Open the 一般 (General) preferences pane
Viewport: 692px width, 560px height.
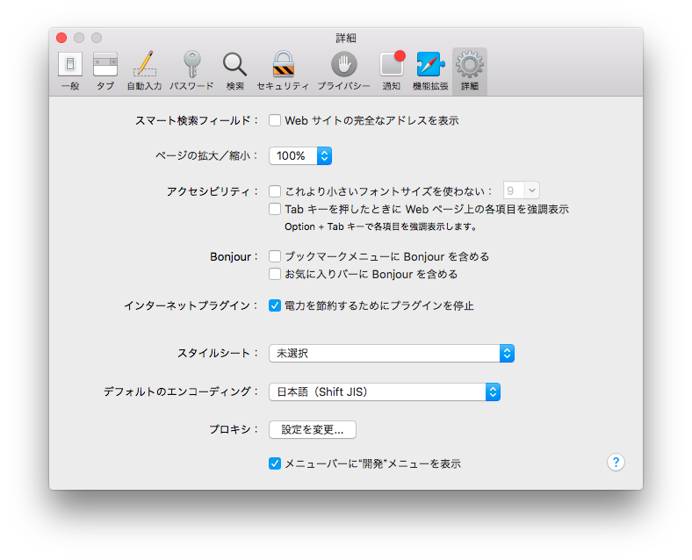point(70,71)
